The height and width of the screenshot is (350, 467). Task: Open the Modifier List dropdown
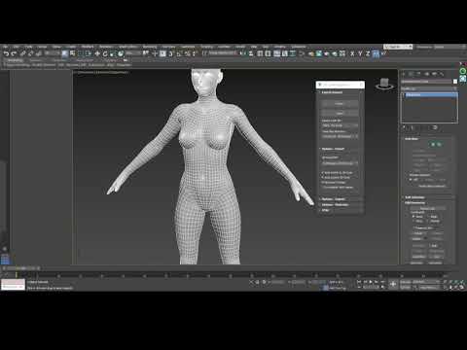pos(429,88)
